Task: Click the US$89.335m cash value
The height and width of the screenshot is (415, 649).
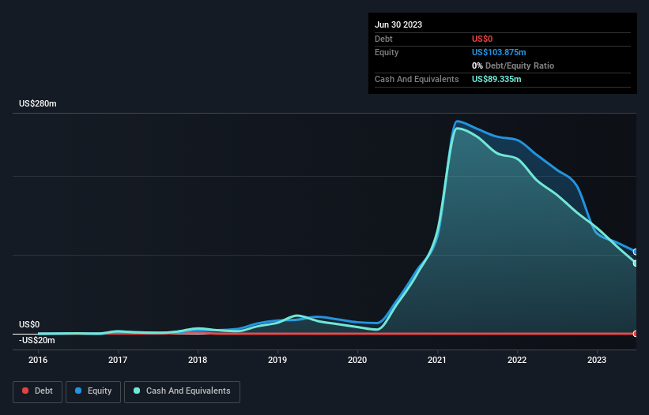Action: (x=496, y=79)
